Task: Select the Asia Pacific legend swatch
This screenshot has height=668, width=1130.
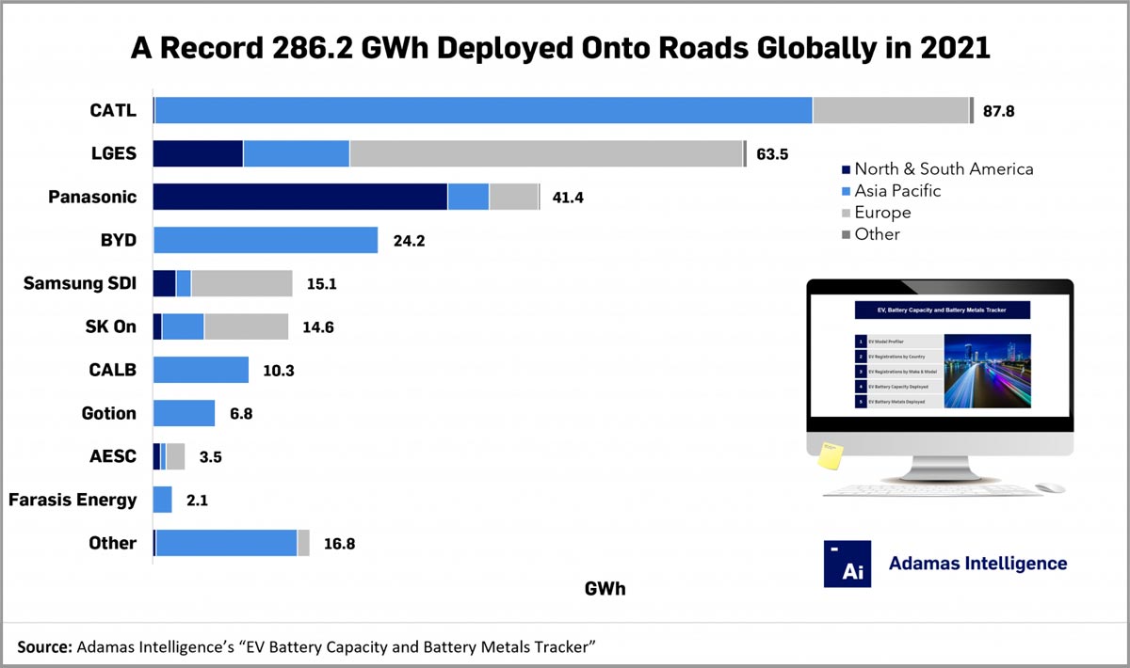Action: 846,191
